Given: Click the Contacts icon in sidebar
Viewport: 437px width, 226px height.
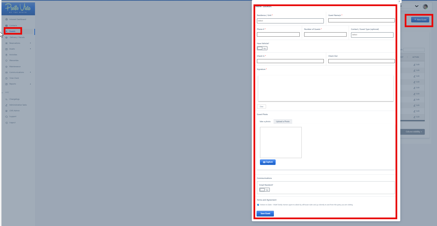Looking at the screenshot, I should (7, 25).
